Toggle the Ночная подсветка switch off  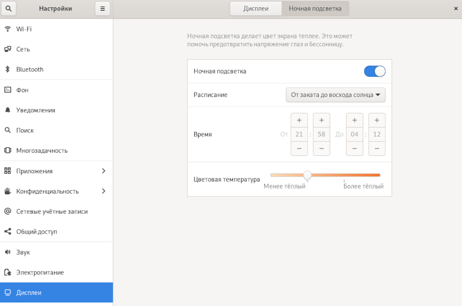374,71
